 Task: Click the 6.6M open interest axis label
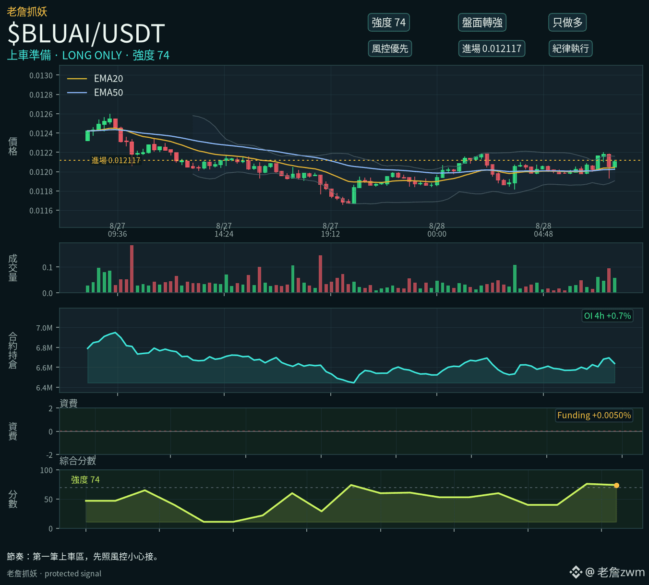(44, 368)
